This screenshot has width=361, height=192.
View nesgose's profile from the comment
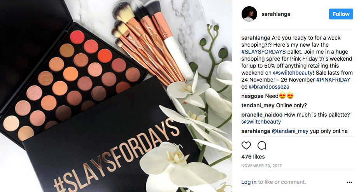click(x=252, y=96)
